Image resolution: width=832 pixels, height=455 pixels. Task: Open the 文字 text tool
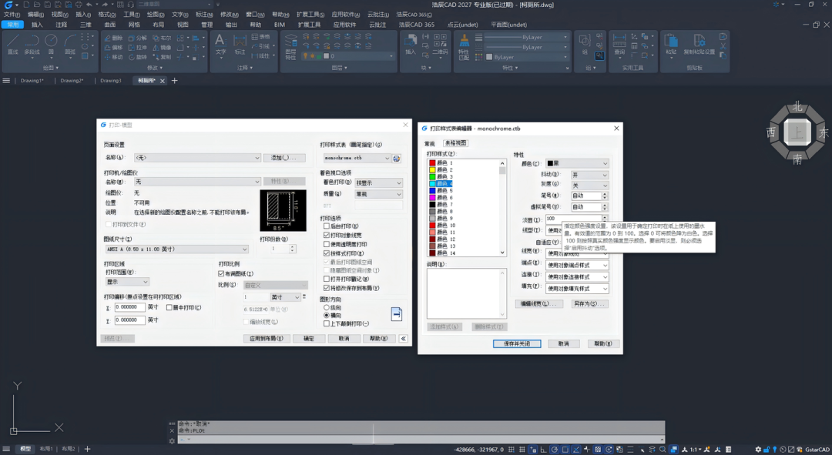(220, 45)
